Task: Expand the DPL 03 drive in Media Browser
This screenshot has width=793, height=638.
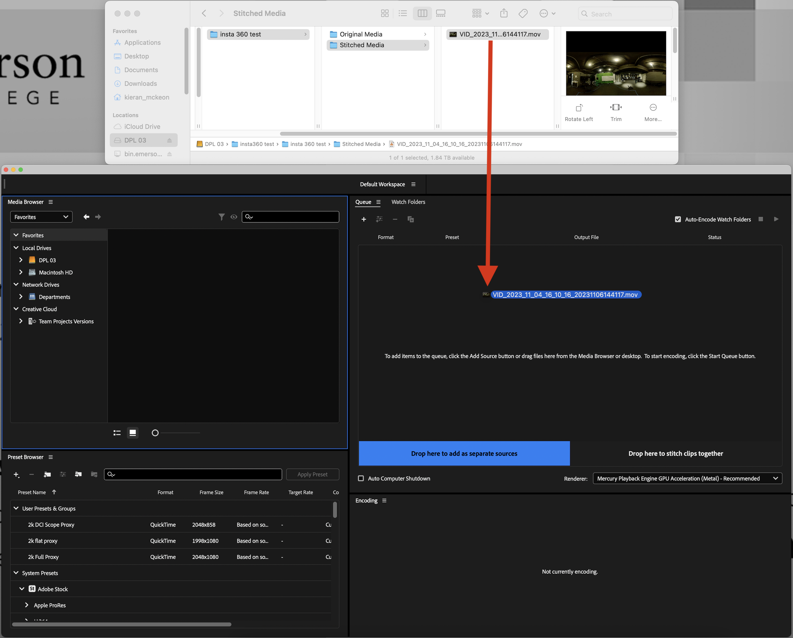Action: click(x=21, y=260)
